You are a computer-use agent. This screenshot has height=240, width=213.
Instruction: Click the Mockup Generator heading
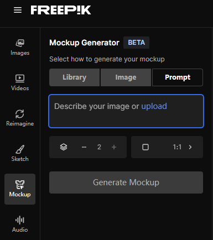click(84, 43)
